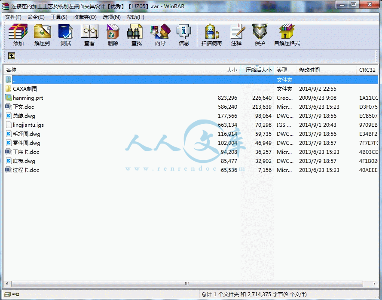382x300 pixels.
Task: Click the key password status icon
Action: (x=15, y=294)
